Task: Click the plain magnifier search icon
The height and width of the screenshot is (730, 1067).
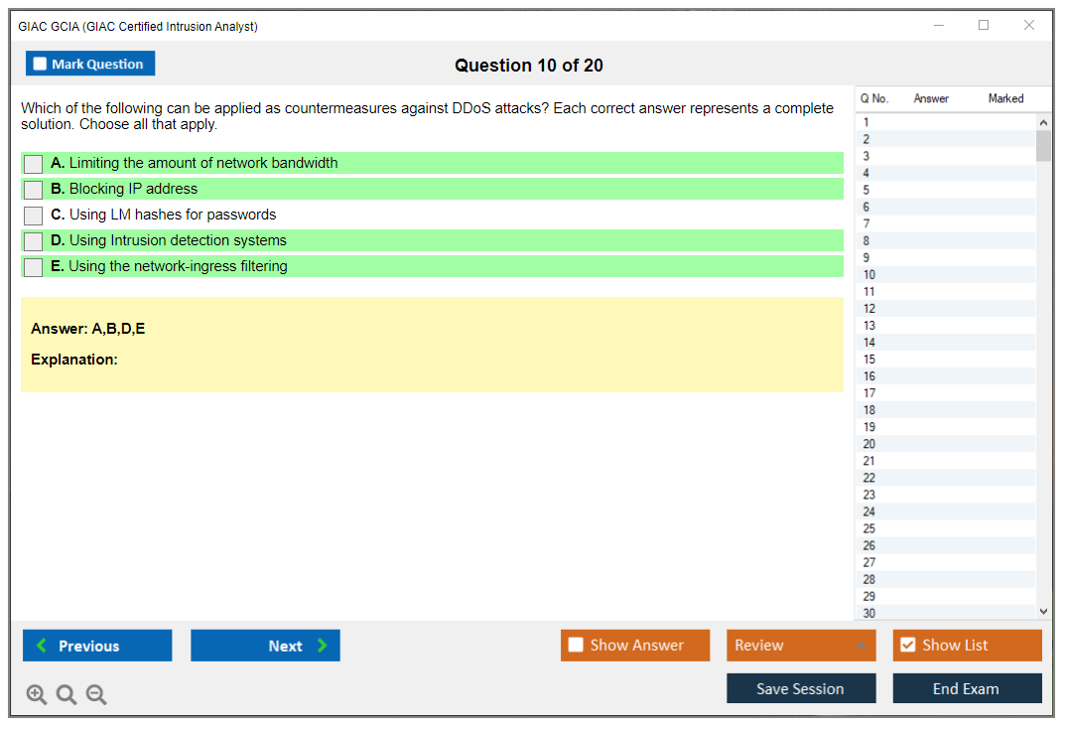Action: click(x=66, y=694)
